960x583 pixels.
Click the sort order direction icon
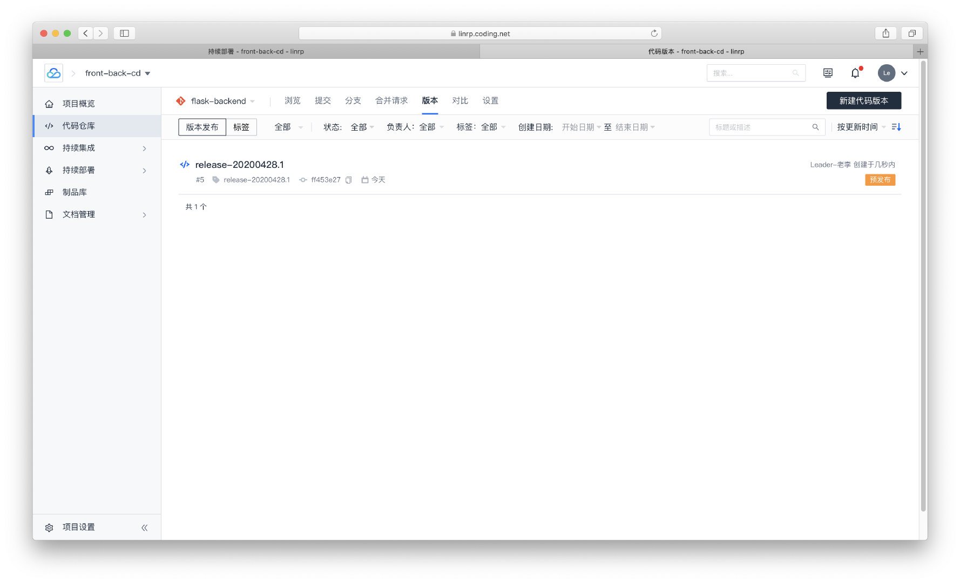896,127
